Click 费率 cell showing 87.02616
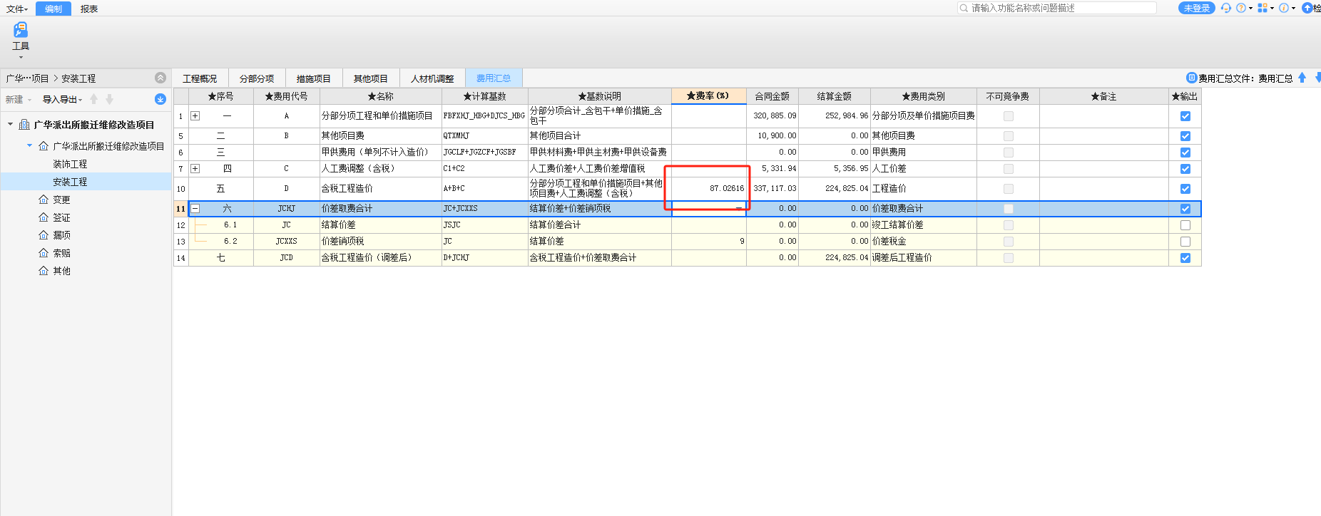 pyautogui.click(x=709, y=188)
